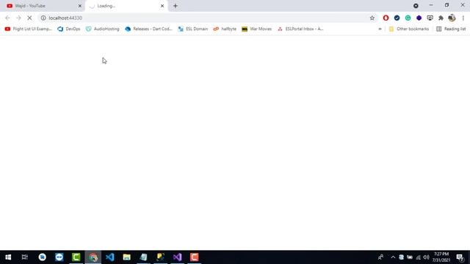Screen dimensions: 470x264
Task: Open the People icon in system tray
Action: click(x=380, y=257)
